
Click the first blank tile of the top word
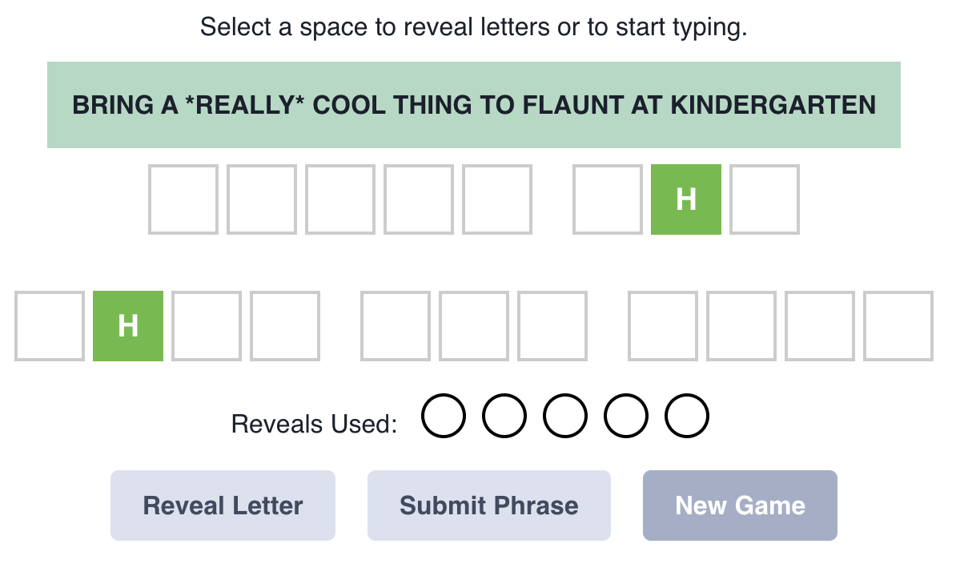(x=183, y=199)
